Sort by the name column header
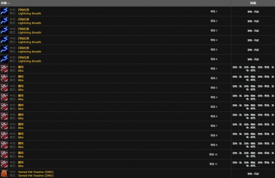 pyautogui.click(x=4, y=3)
